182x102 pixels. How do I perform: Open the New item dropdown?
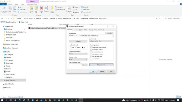[59, 7]
